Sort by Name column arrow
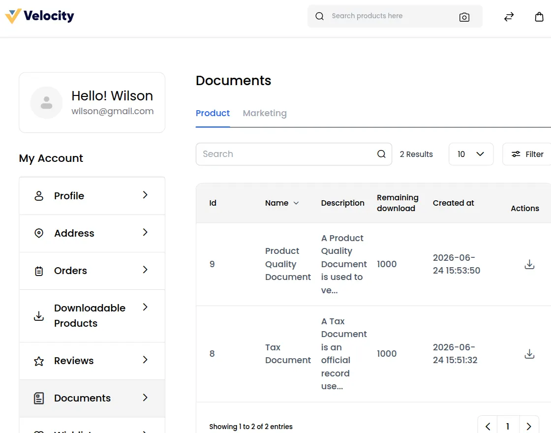551x433 pixels. (296, 203)
